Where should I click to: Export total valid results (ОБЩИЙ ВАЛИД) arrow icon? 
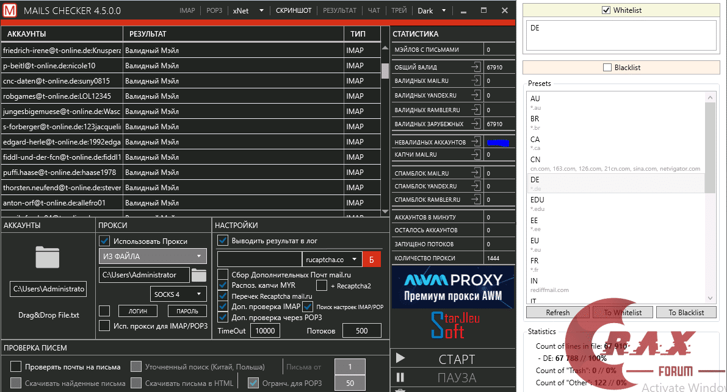click(x=476, y=68)
